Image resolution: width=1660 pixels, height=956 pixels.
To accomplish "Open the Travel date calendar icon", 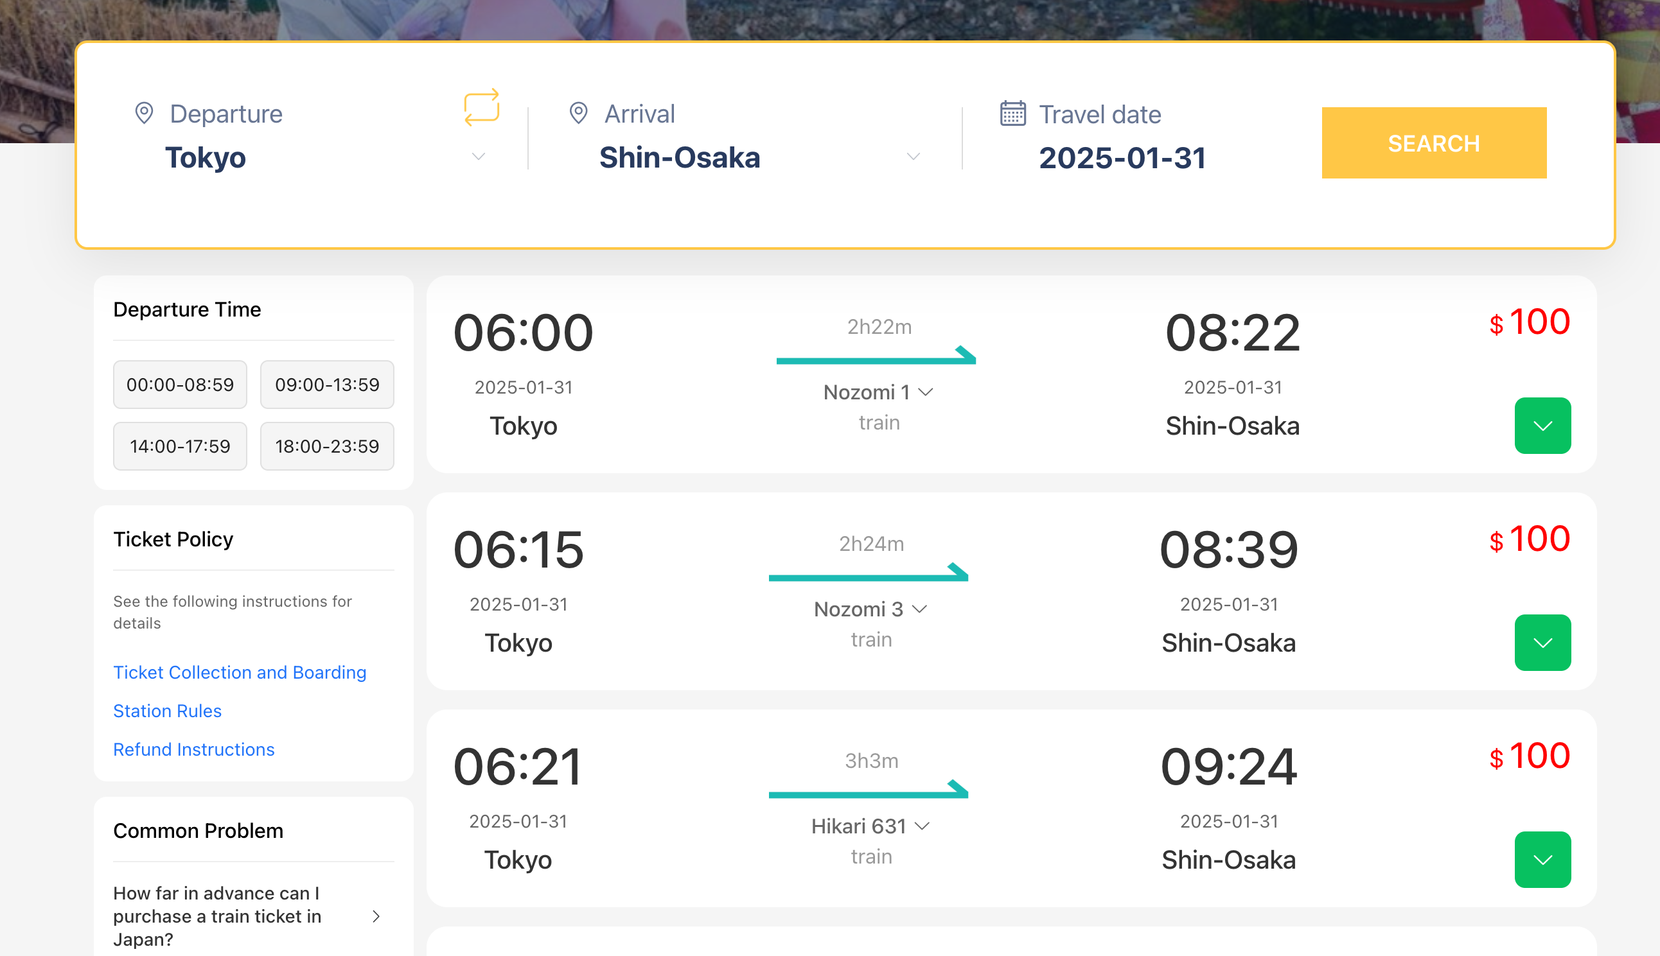I will (x=1012, y=113).
